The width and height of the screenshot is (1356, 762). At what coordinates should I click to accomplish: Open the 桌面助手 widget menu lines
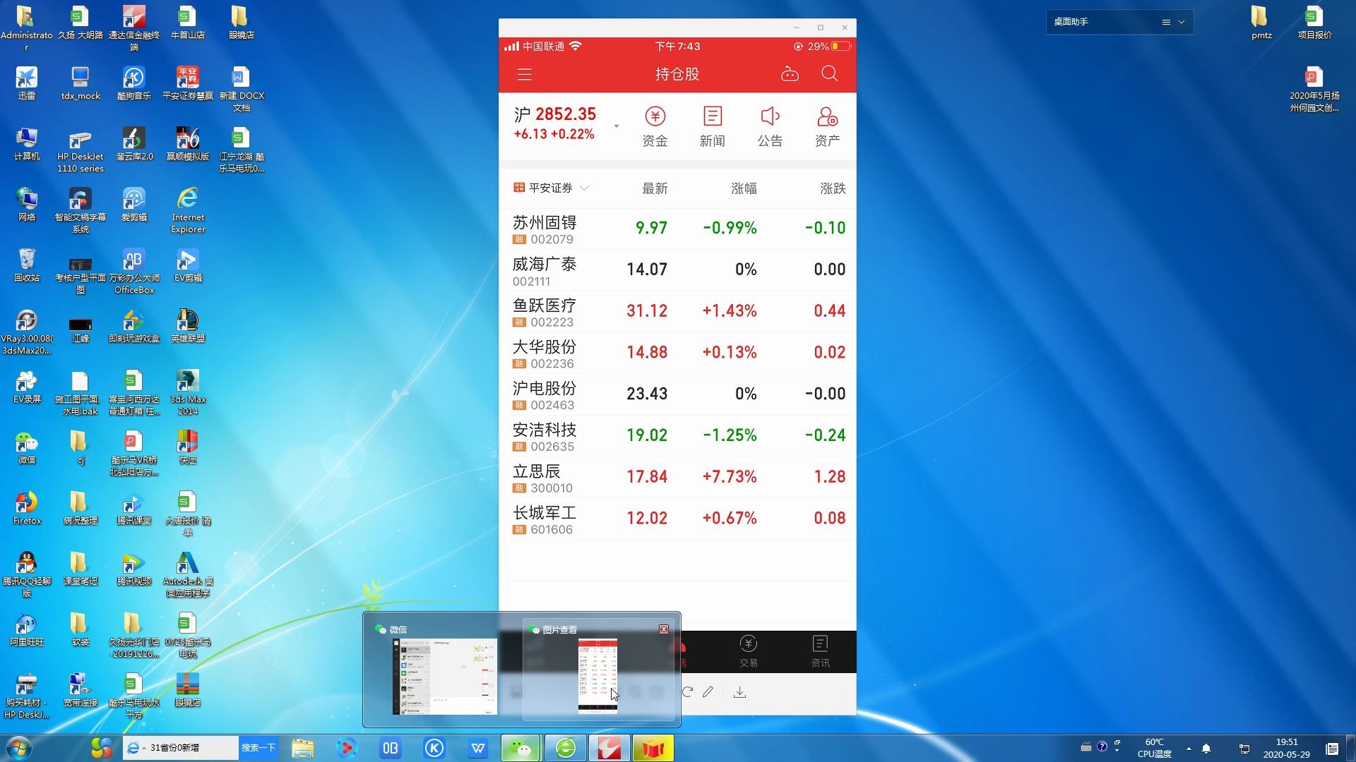click(1166, 22)
